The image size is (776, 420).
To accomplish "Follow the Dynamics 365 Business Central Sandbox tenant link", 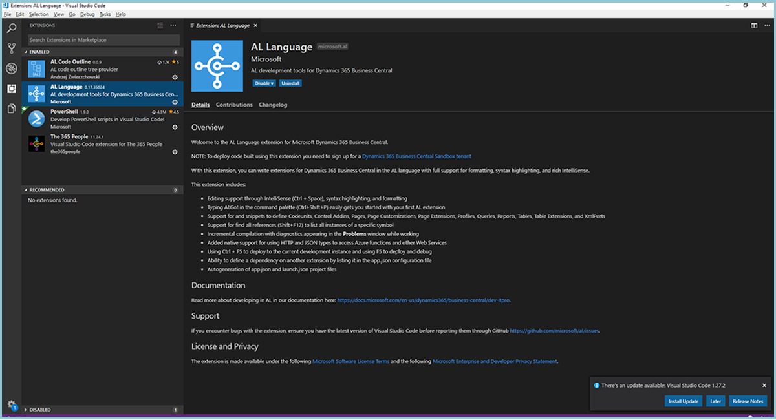I will pyautogui.click(x=416, y=156).
